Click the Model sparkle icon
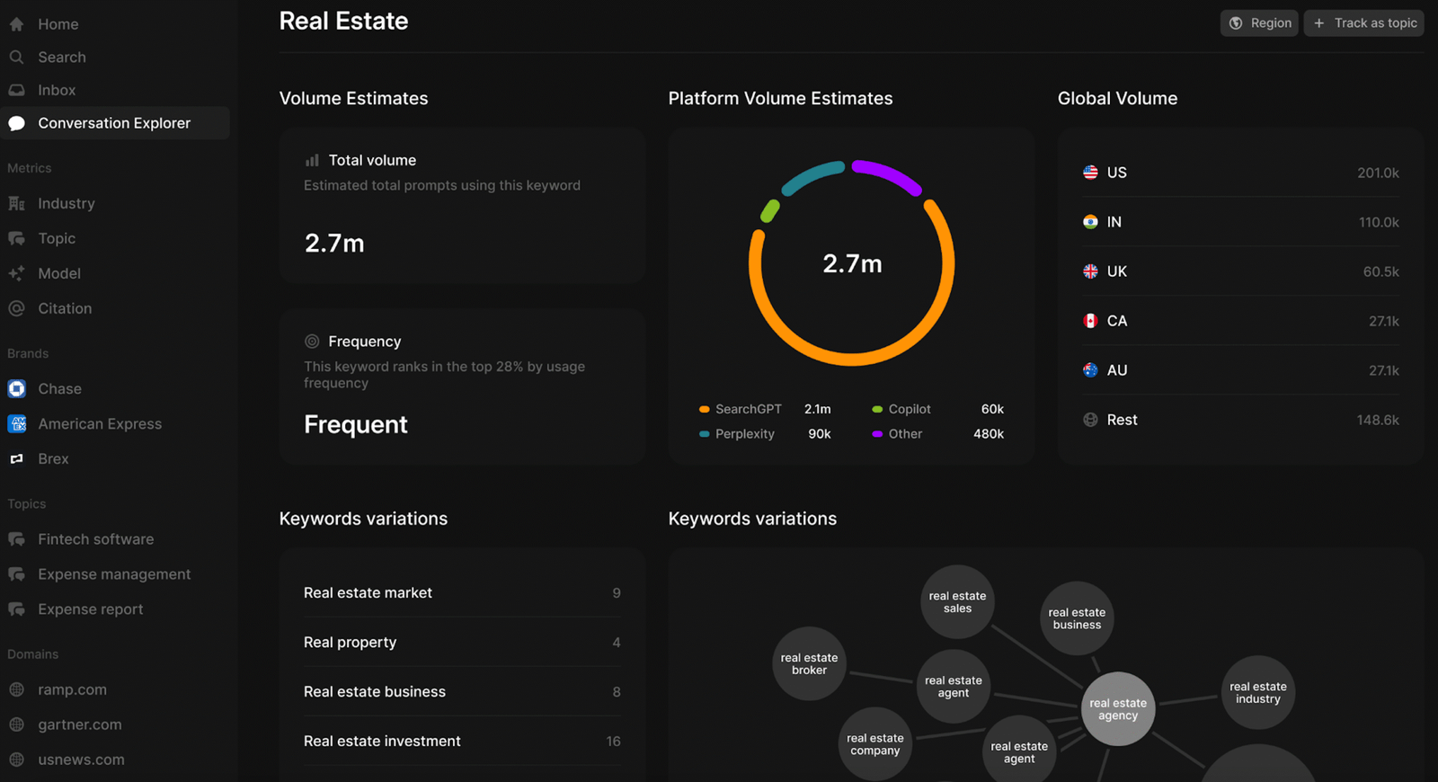 16,273
